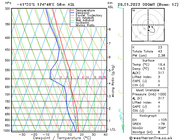Select the Parcel Trajectory legend entry
Screen dimensions: 181x140
click(89, 16)
